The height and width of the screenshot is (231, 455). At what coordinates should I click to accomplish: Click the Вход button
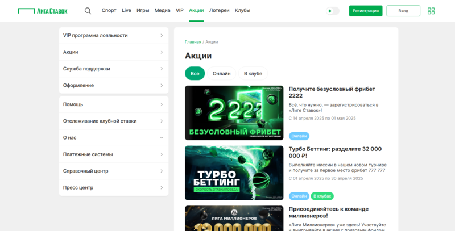(x=403, y=11)
